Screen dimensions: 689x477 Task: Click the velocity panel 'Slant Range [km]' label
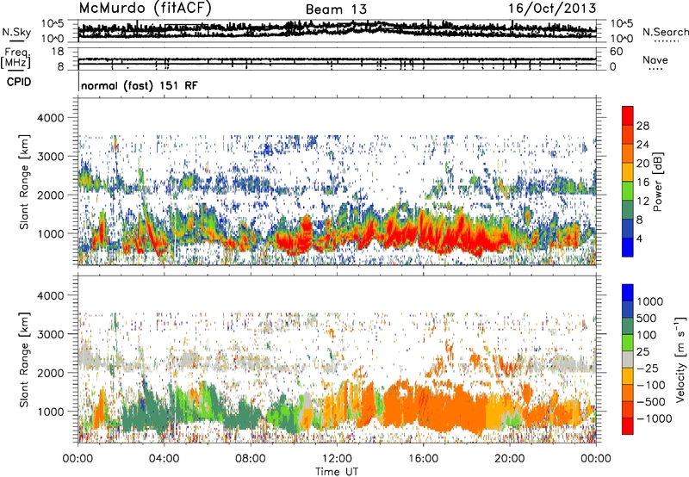pos(25,359)
